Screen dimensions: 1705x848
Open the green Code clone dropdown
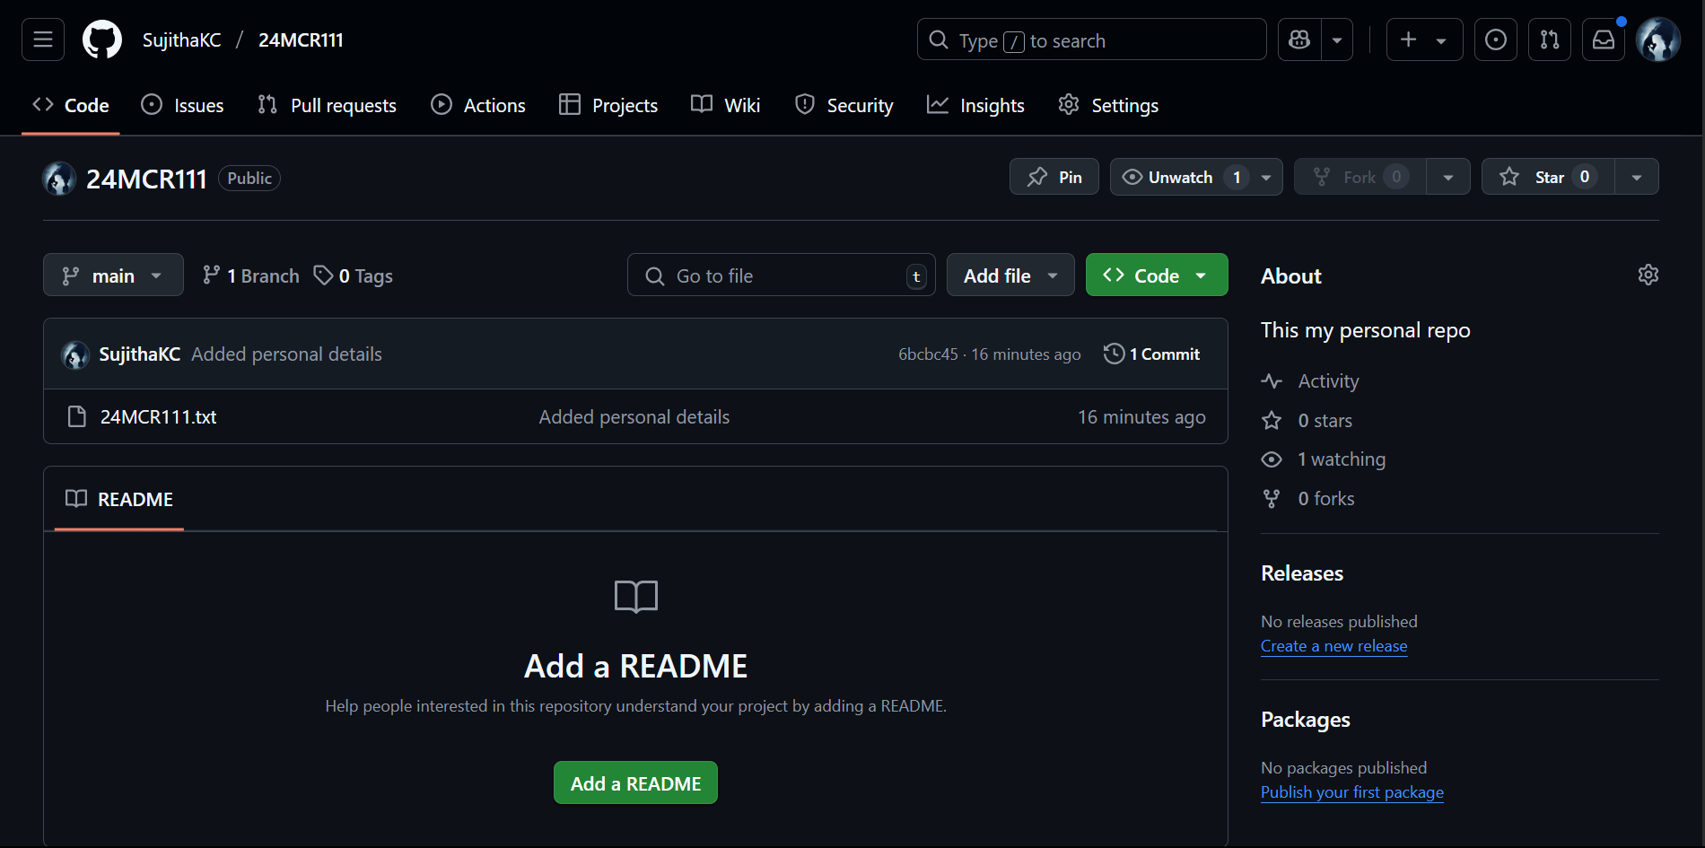(x=1157, y=275)
